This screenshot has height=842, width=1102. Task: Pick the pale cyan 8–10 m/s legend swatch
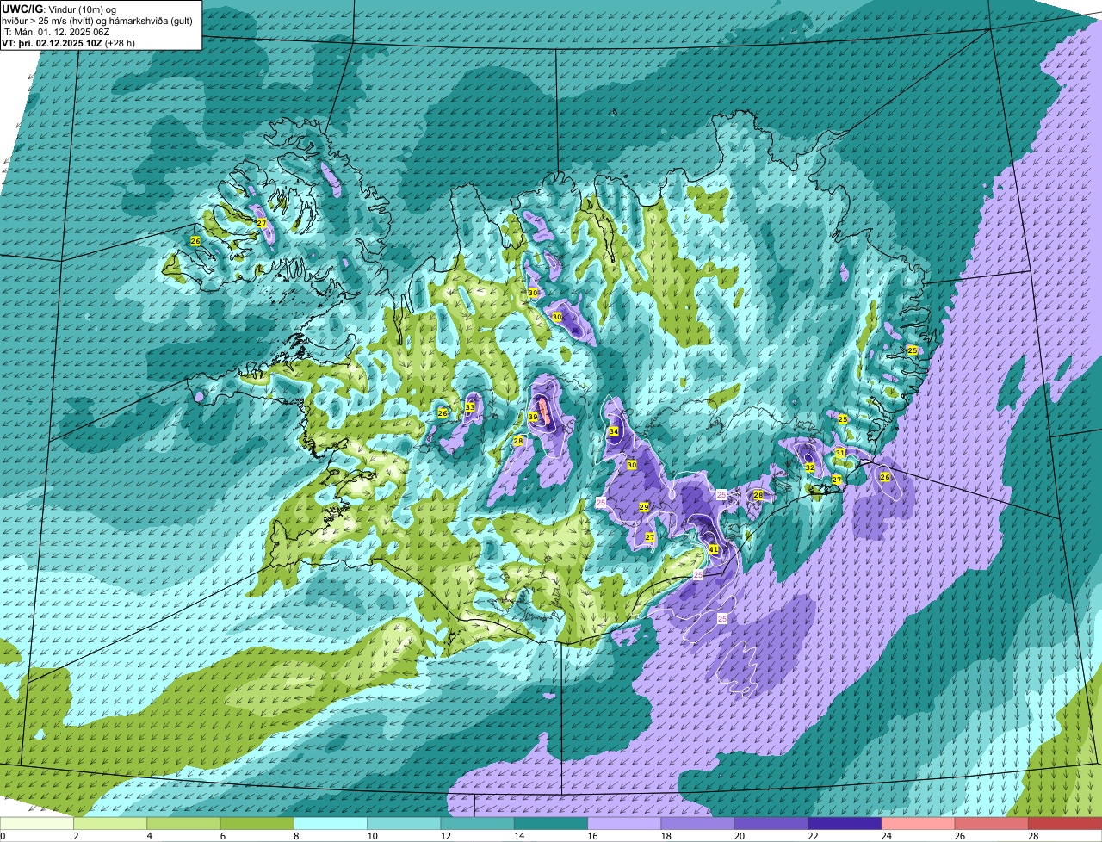pos(331,823)
